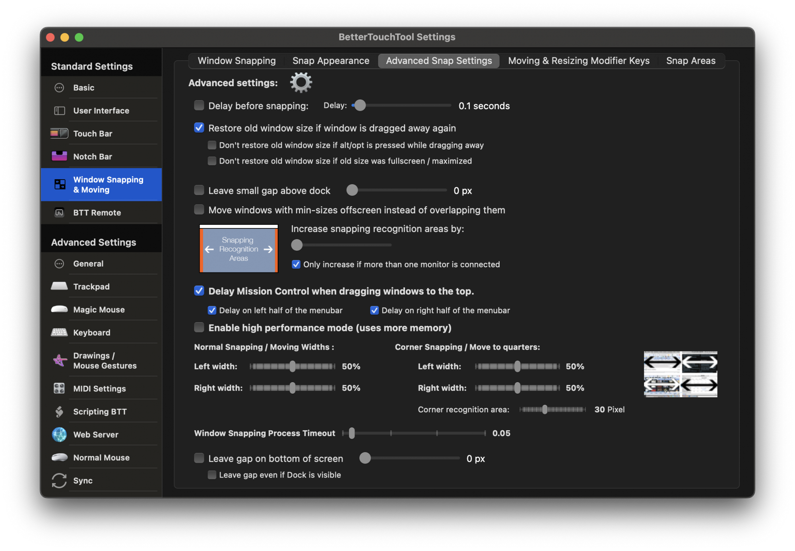The height and width of the screenshot is (551, 795).
Task: Select the Keyboard sidebar icon
Action: (59, 332)
